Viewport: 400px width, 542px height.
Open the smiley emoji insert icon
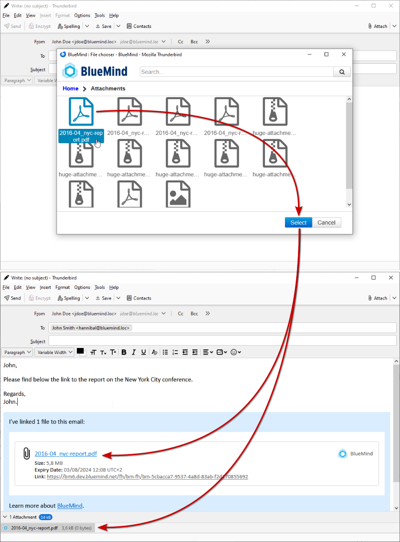(236, 352)
